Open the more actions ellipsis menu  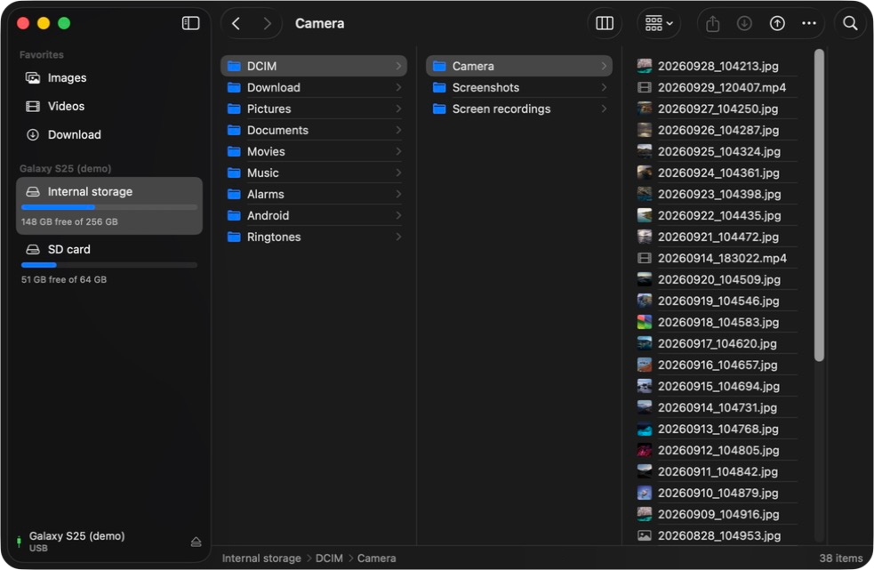pyautogui.click(x=809, y=23)
